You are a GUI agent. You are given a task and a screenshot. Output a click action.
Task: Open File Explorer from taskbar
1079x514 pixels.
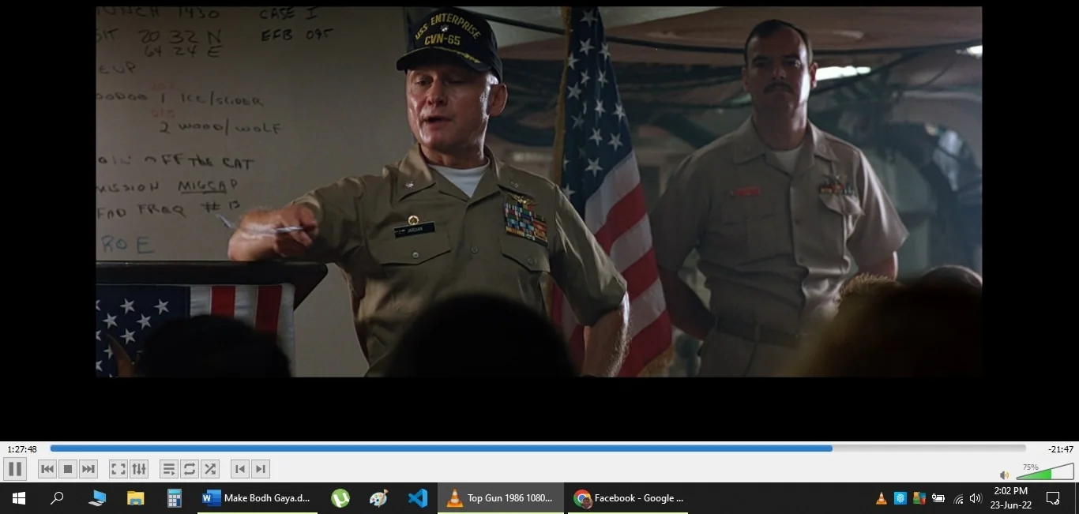pyautogui.click(x=136, y=498)
